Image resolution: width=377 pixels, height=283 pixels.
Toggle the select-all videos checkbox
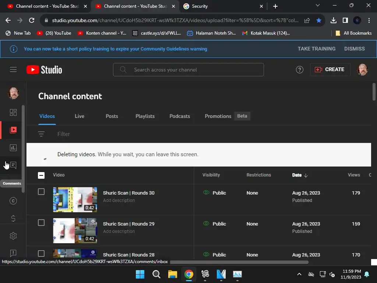coord(41,175)
